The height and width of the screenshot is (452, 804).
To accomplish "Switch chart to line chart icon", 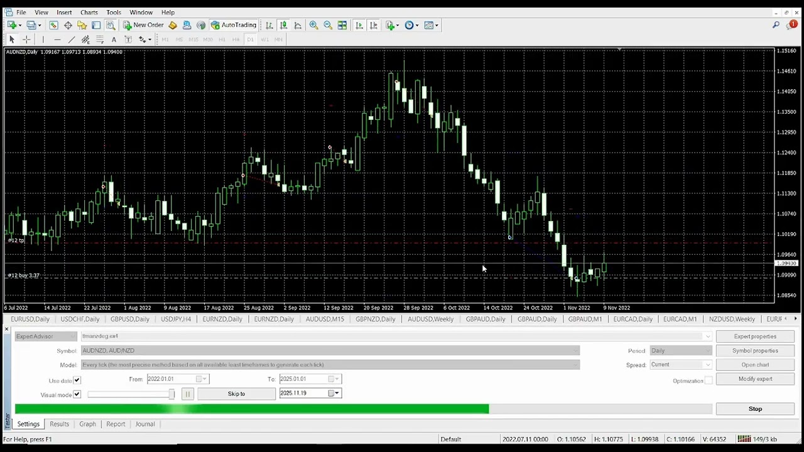I will tap(298, 25).
